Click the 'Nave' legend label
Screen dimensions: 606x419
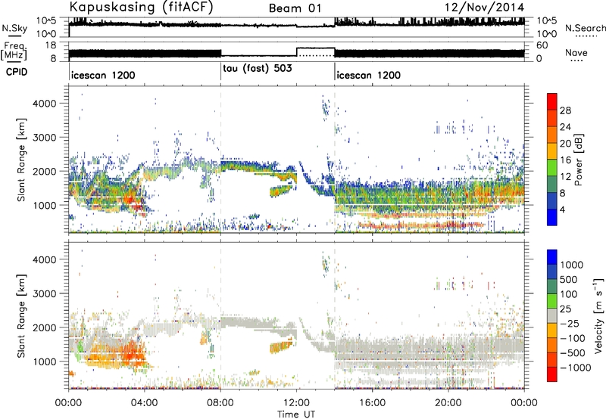click(576, 53)
